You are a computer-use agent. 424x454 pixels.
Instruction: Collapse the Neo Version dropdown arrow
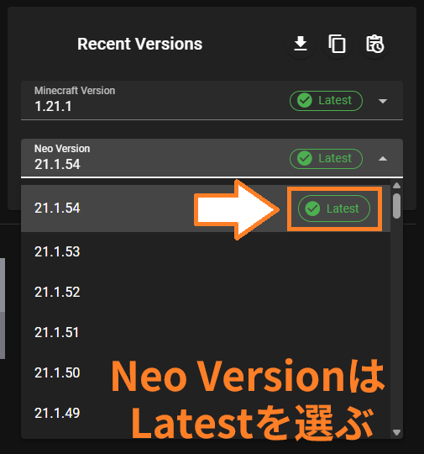[383, 159]
